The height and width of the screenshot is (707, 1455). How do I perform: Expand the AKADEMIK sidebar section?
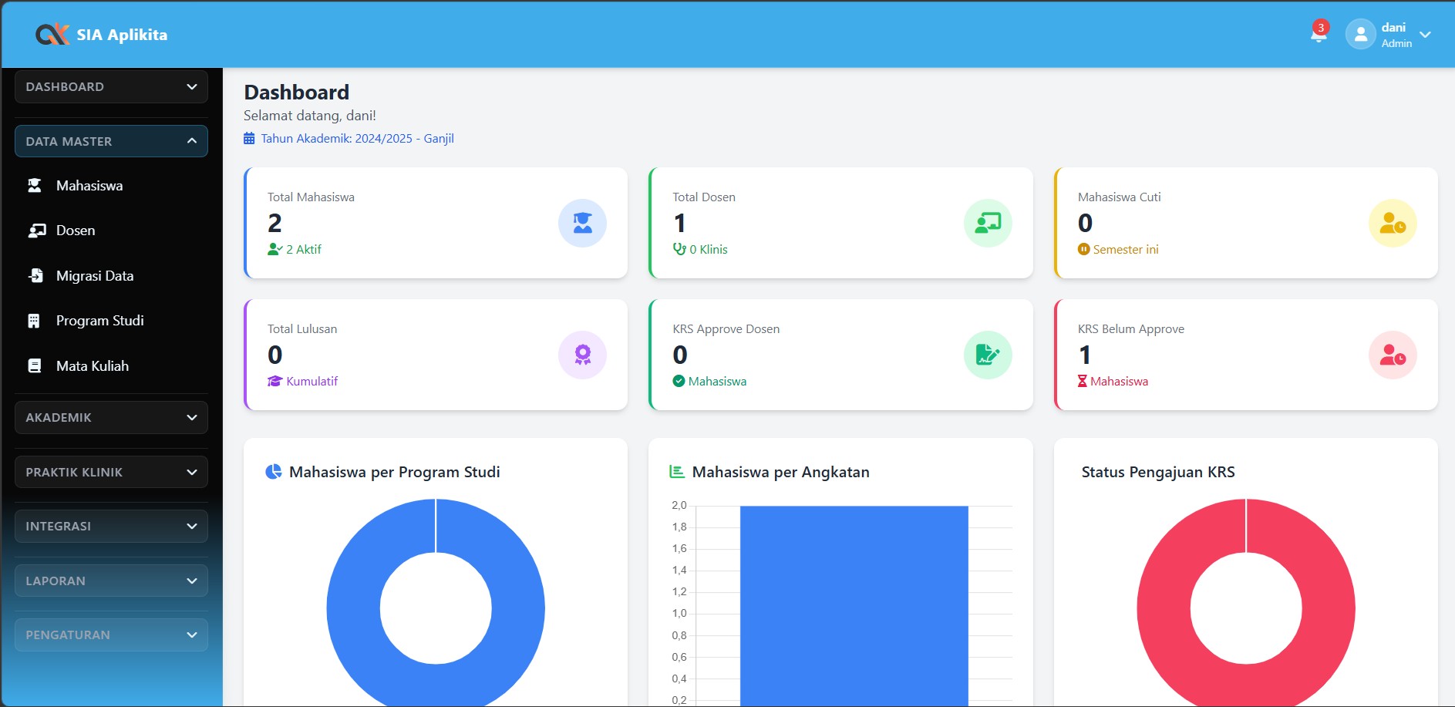point(110,417)
